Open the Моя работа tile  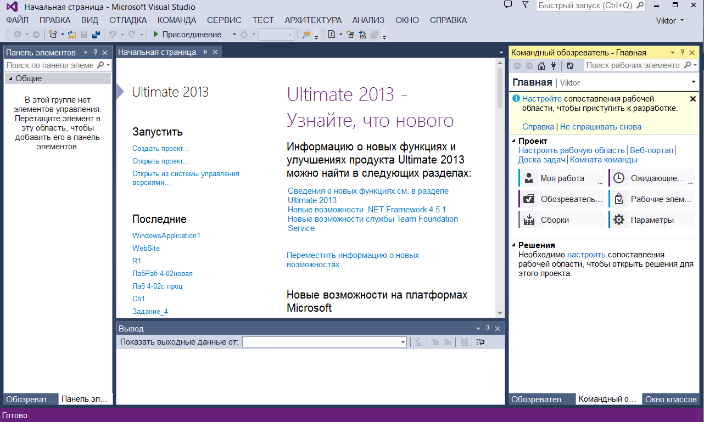[561, 178]
